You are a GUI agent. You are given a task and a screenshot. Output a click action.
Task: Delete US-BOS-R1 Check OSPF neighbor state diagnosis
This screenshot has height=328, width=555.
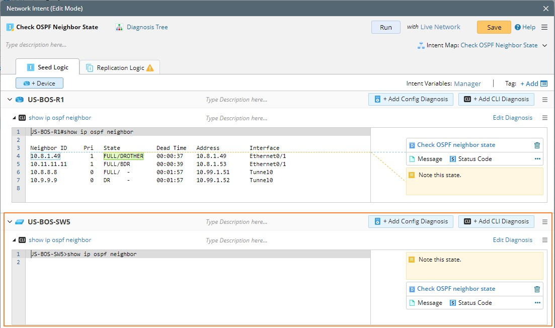(x=537, y=145)
